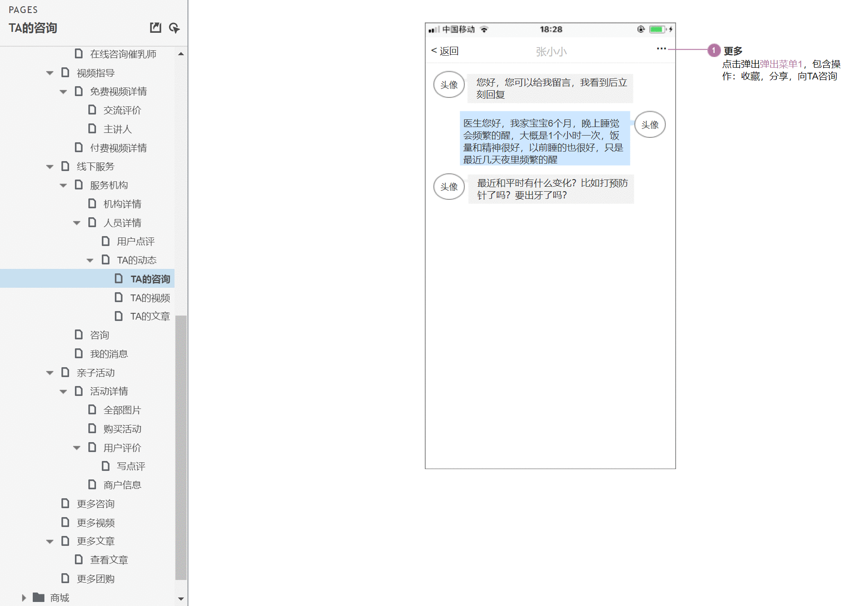The image size is (864, 606).
Task: Click the folder icon for 商城
Action: pyautogui.click(x=39, y=597)
